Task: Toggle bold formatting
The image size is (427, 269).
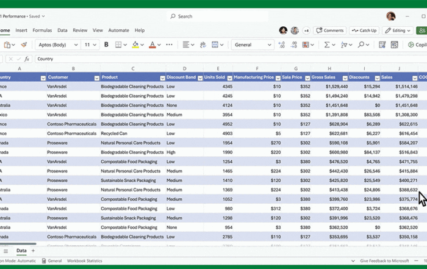Action: (x=106, y=45)
